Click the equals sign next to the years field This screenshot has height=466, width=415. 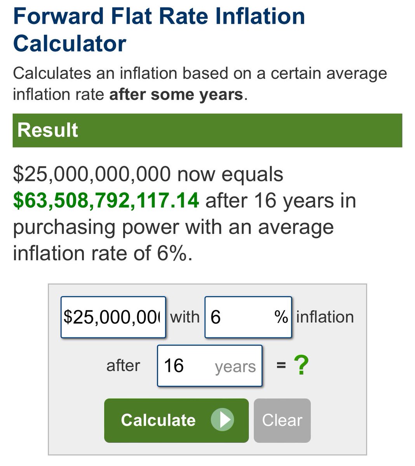pyautogui.click(x=281, y=365)
